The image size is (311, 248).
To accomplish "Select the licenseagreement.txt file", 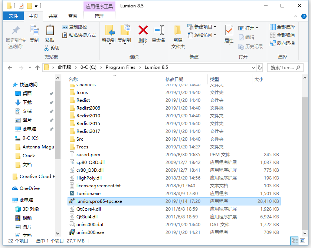I will pos(174,186).
